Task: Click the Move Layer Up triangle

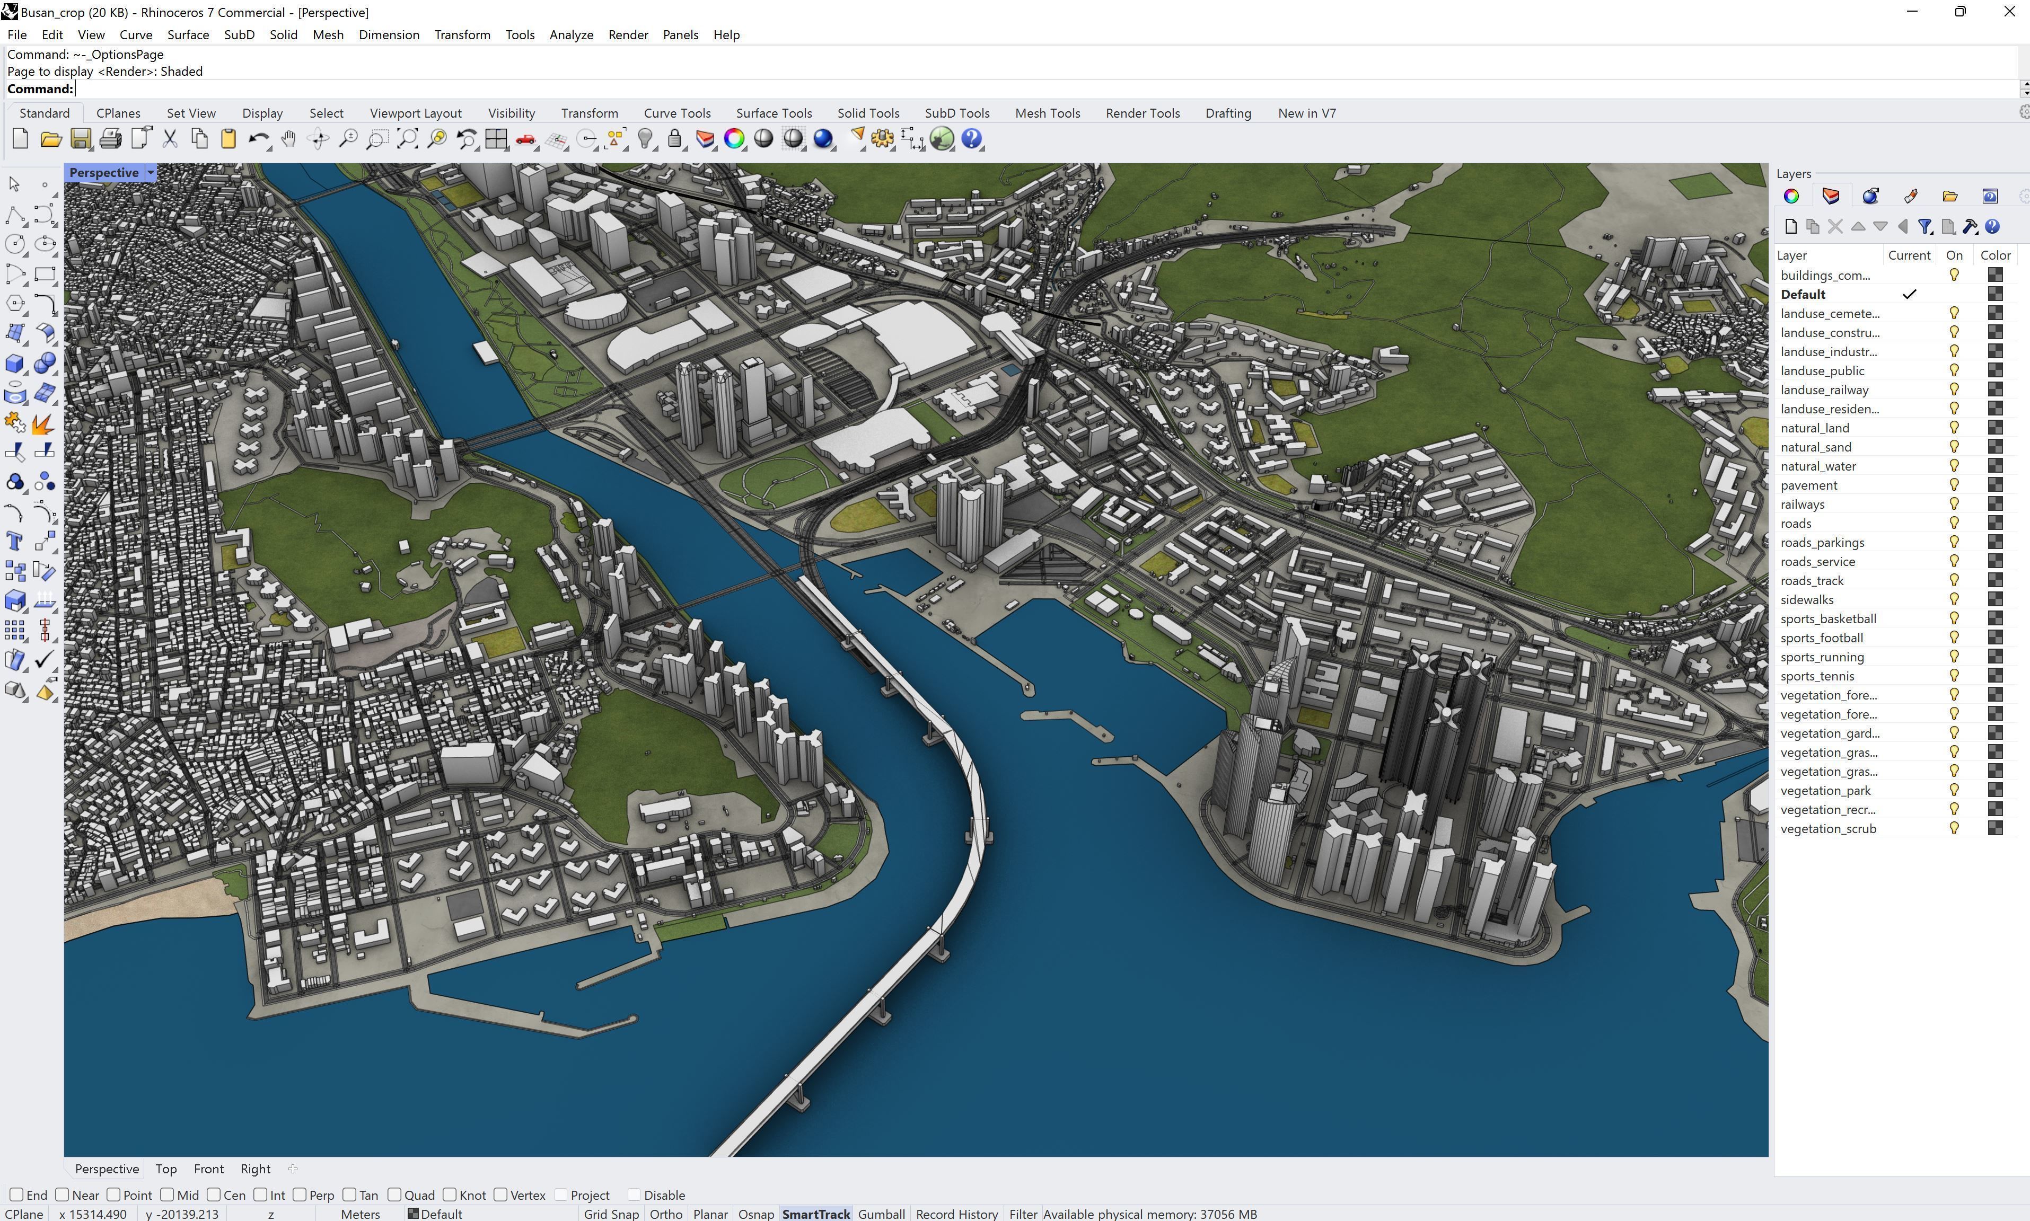Action: click(1858, 226)
